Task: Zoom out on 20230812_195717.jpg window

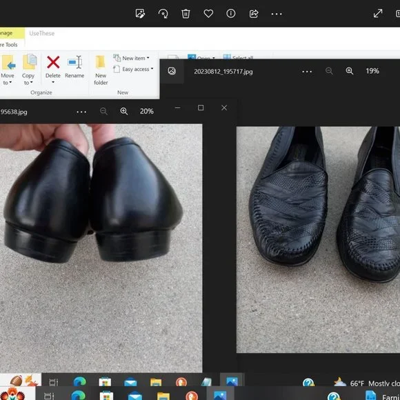Action: point(329,71)
